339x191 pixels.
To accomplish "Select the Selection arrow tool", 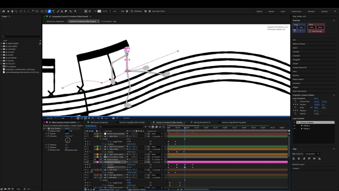I will click(8, 11).
